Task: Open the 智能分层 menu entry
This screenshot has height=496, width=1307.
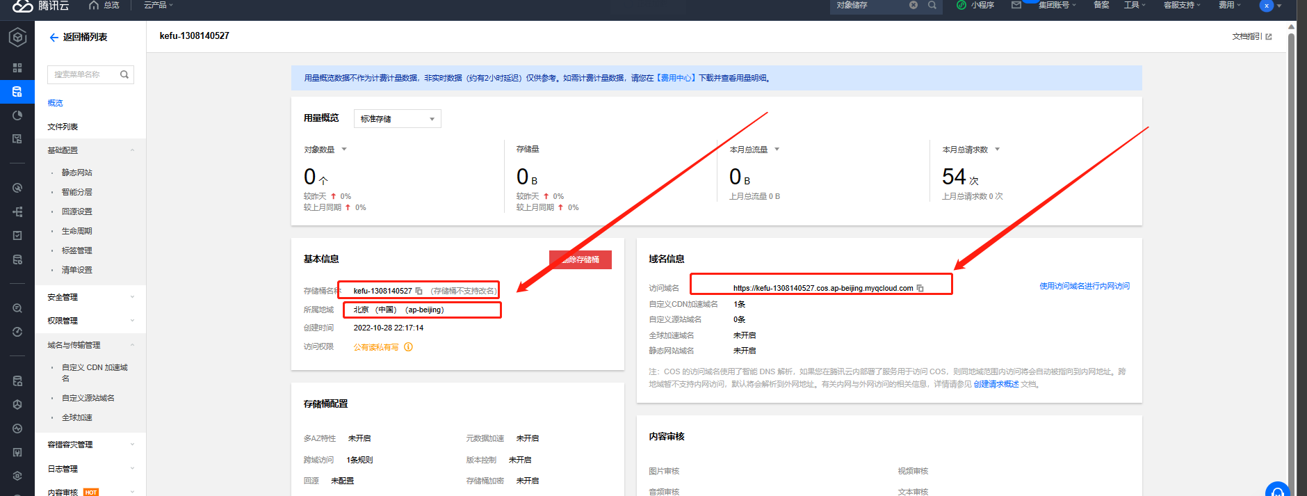Action: (x=76, y=192)
